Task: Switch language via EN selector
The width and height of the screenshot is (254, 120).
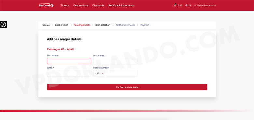Action: click(190, 5)
